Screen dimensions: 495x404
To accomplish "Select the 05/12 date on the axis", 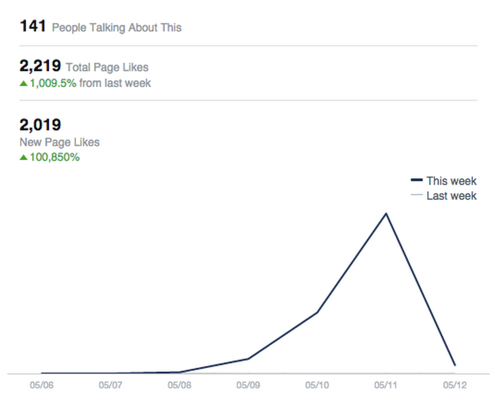I will [454, 385].
